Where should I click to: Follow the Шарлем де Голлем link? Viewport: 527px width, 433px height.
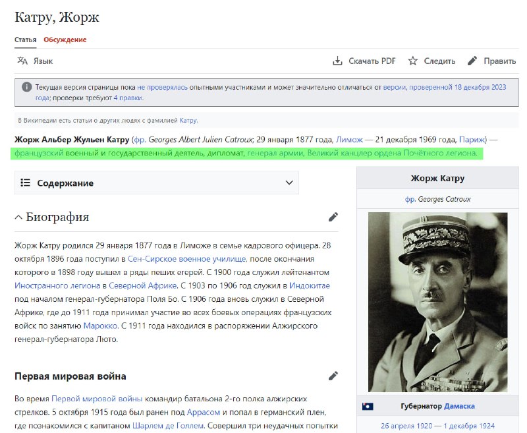tap(168, 426)
